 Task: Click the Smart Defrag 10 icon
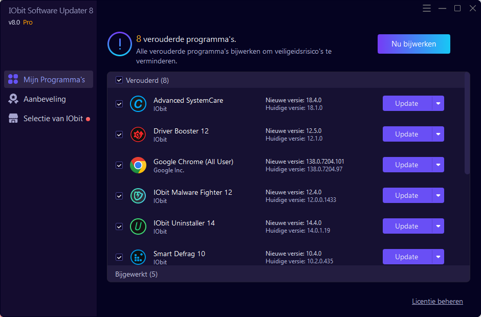(138, 257)
